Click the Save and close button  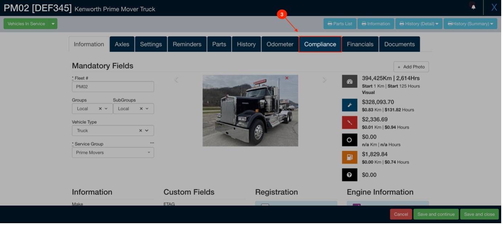[479, 214]
